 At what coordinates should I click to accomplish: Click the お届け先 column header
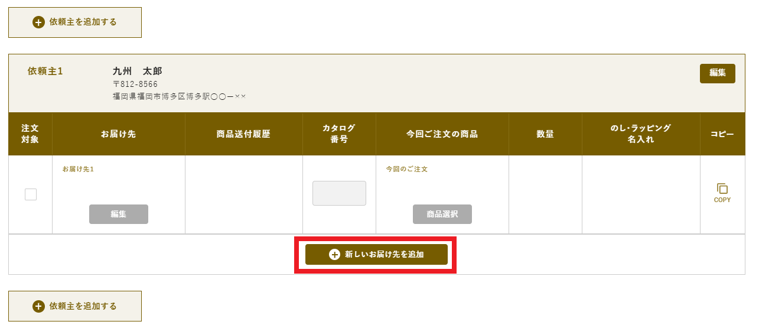pyautogui.click(x=119, y=134)
